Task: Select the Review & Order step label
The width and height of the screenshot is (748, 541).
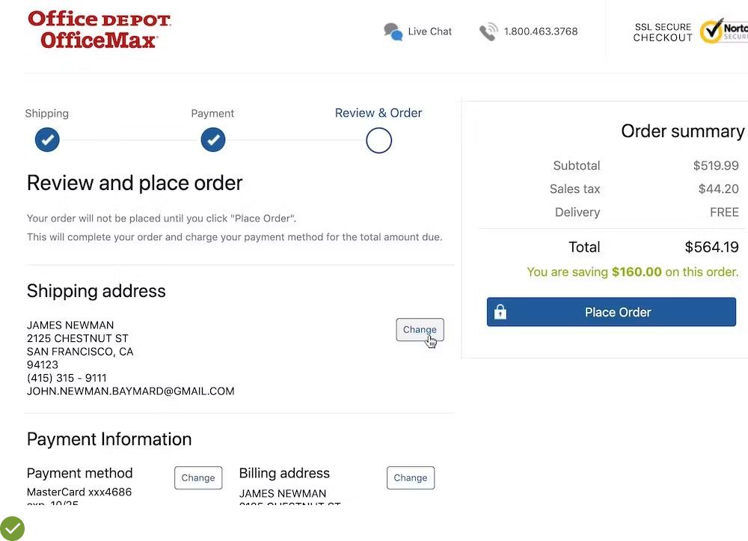Action: 378,113
